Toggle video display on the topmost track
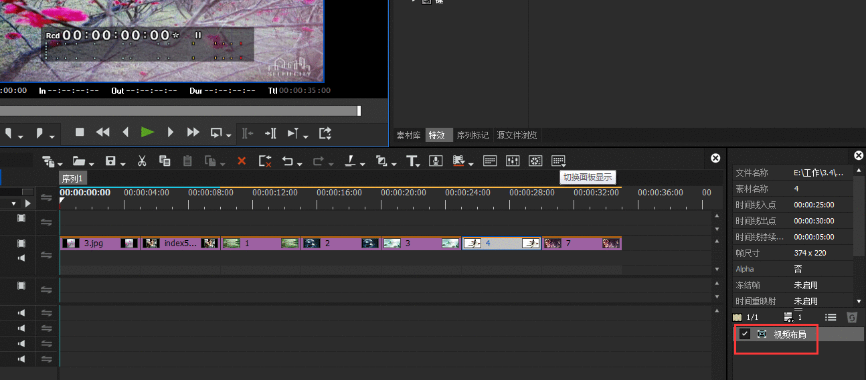The image size is (866, 380). 21,218
